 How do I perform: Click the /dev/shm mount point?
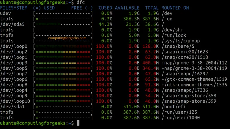pos(172,30)
